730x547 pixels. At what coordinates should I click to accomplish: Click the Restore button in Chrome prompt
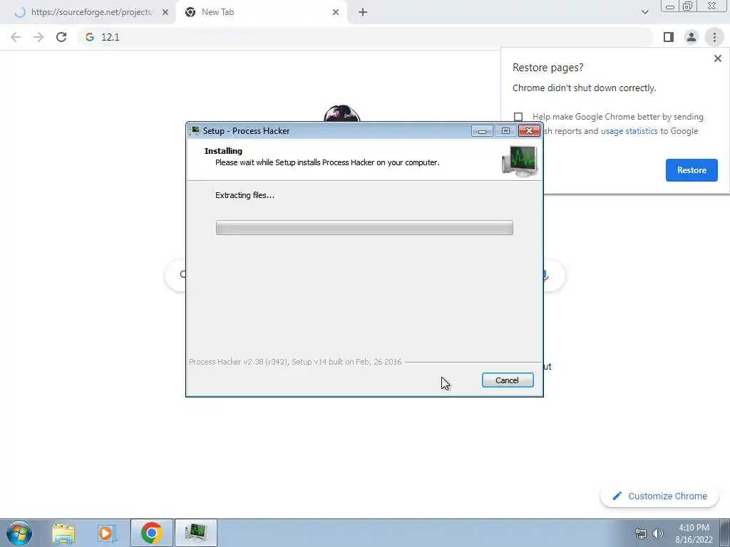tap(692, 170)
